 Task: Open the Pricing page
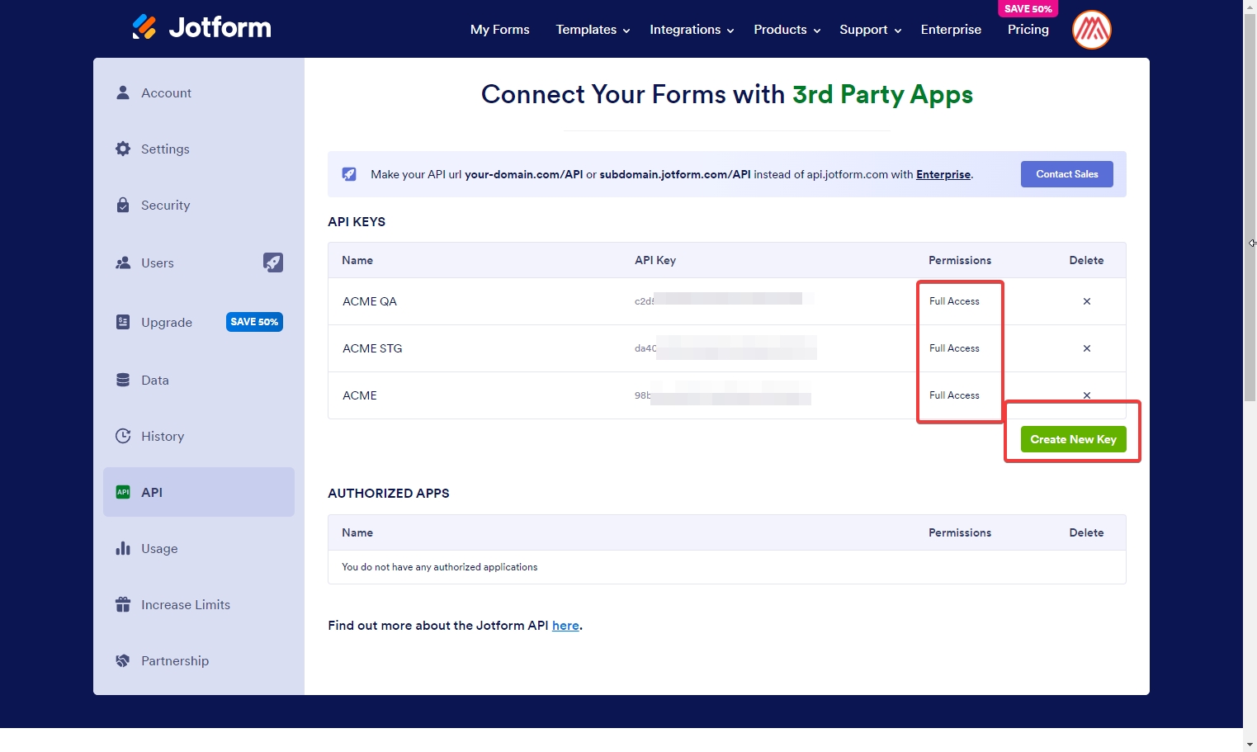[1028, 30]
